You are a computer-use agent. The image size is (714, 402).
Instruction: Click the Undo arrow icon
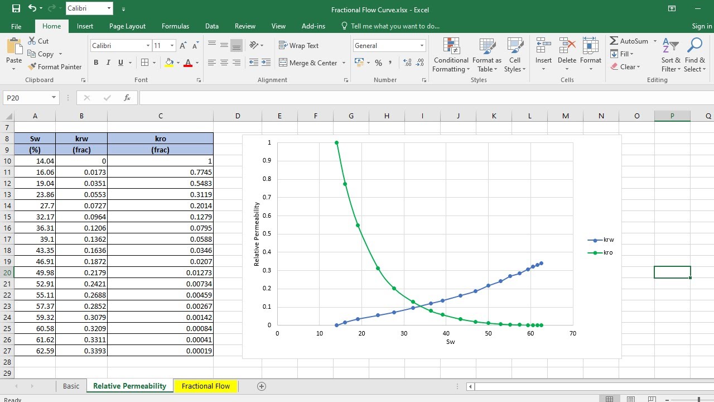click(32, 8)
